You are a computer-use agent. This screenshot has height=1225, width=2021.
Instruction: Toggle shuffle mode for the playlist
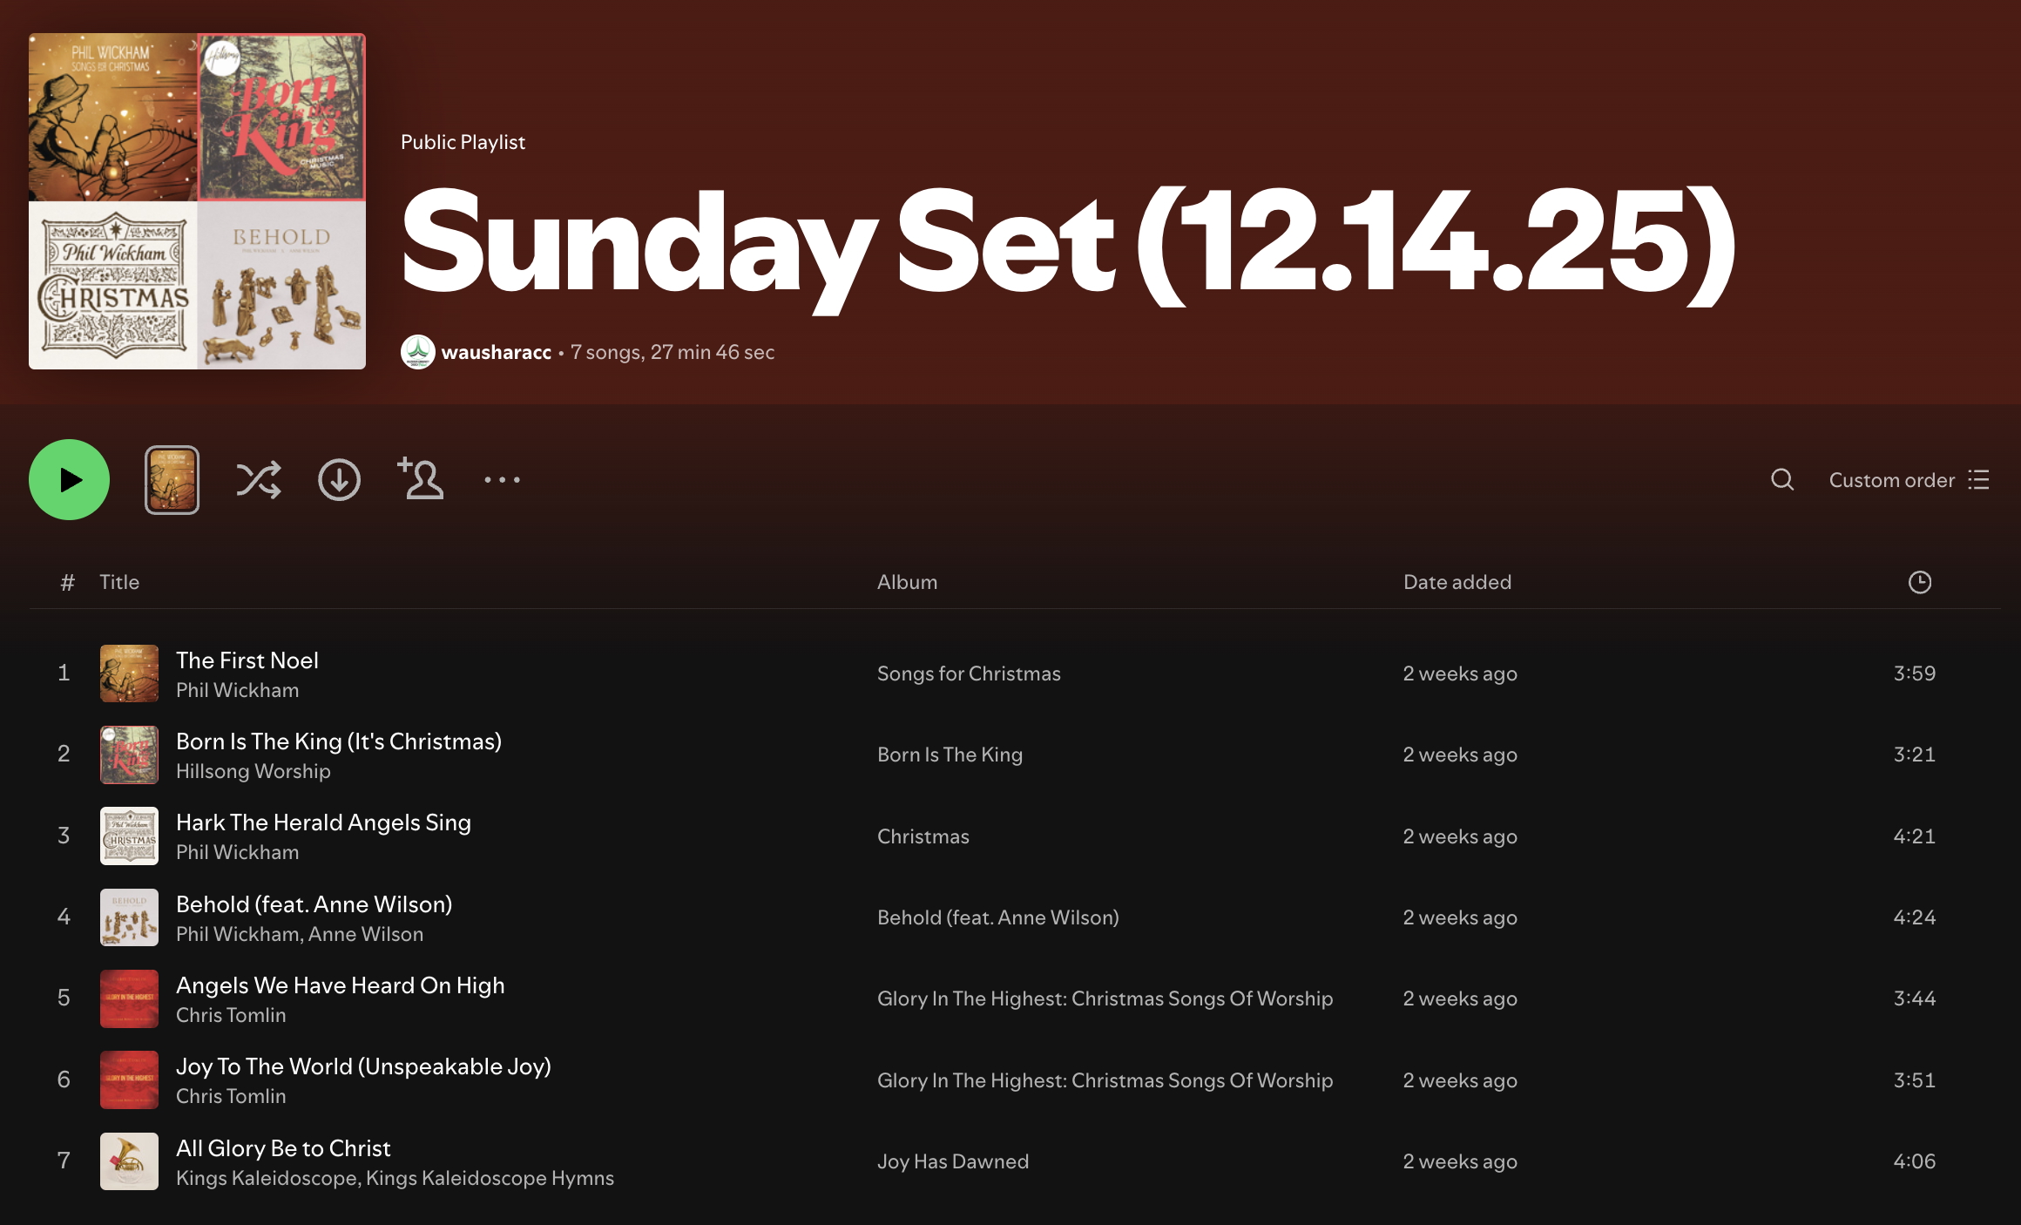pos(259,480)
